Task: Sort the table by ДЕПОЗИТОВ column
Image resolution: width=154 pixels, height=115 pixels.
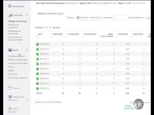Action: pos(138,34)
